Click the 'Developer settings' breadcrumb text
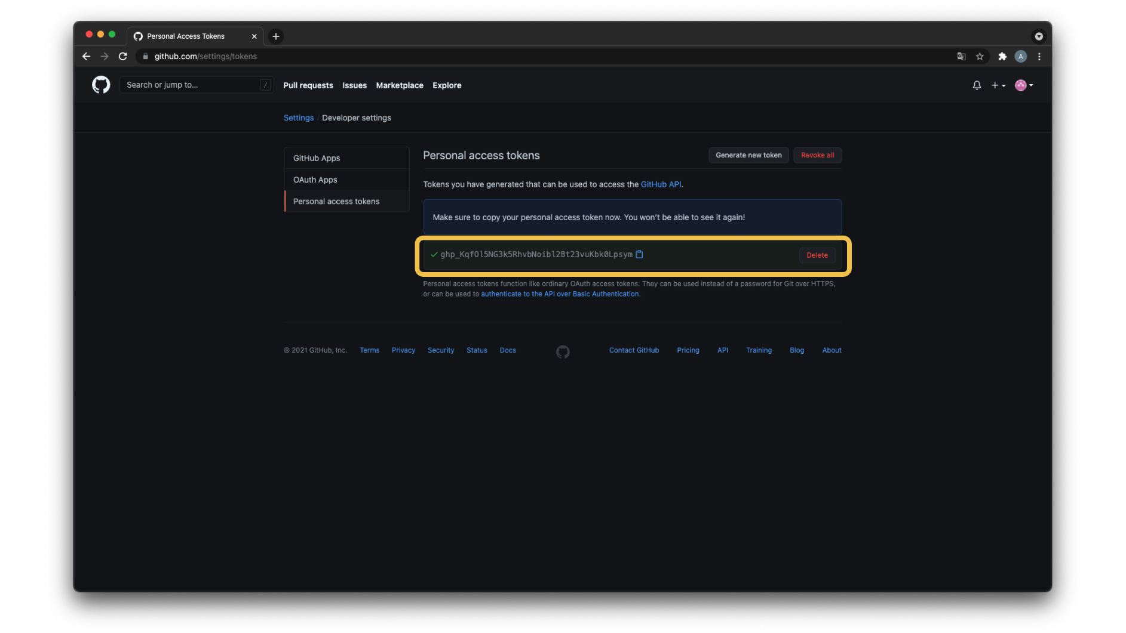The width and height of the screenshot is (1126, 633). click(357, 118)
